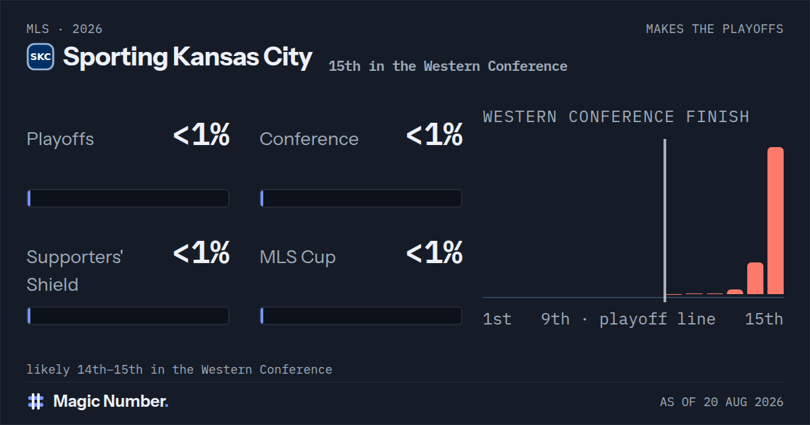Click the MLS Cup progress bar

coord(361,316)
